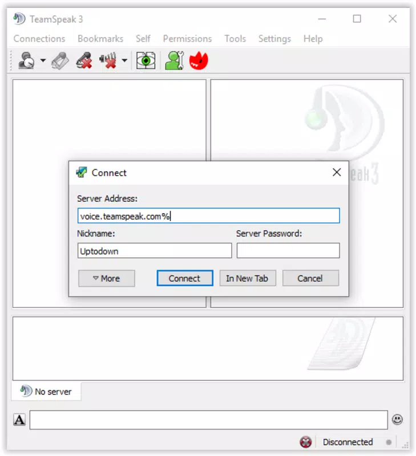The width and height of the screenshot is (416, 456).
Task: Expand the More options button
Action: [107, 278]
